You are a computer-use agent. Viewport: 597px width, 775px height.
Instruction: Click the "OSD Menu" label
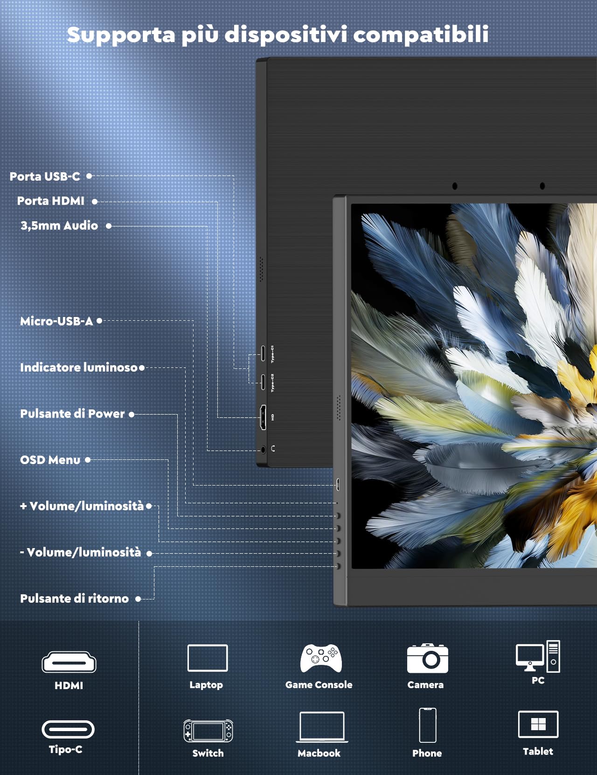tap(50, 460)
